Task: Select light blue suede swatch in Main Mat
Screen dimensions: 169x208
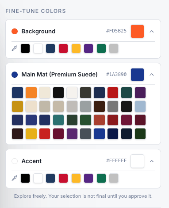Action: tap(140, 106)
